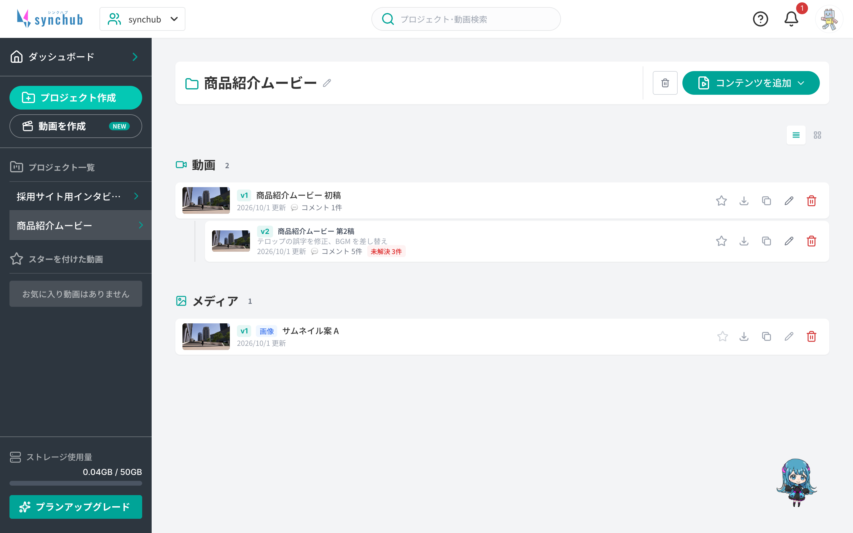Click the プロジェクト作成 button
853x533 pixels.
pyautogui.click(x=76, y=98)
